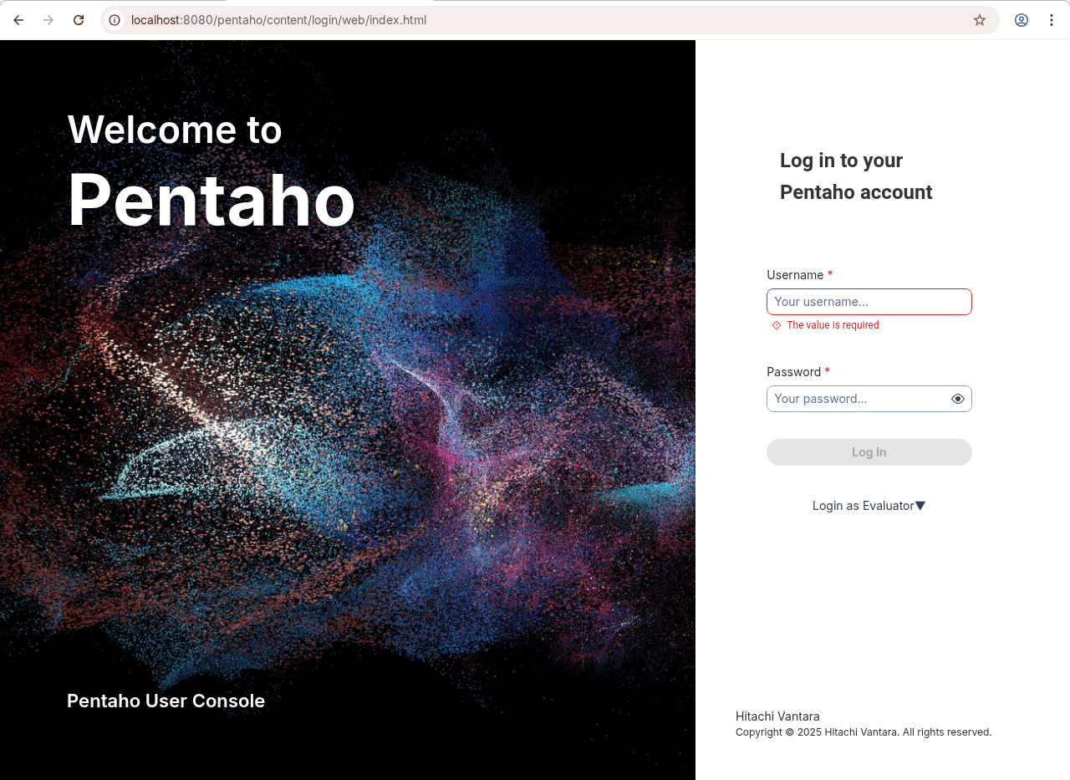Image resolution: width=1070 pixels, height=780 pixels.
Task: Click the browser forward arrow
Action: click(48, 20)
